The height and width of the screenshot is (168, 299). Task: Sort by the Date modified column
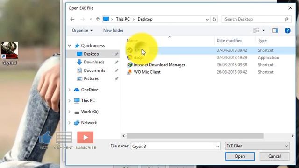[x=229, y=41]
